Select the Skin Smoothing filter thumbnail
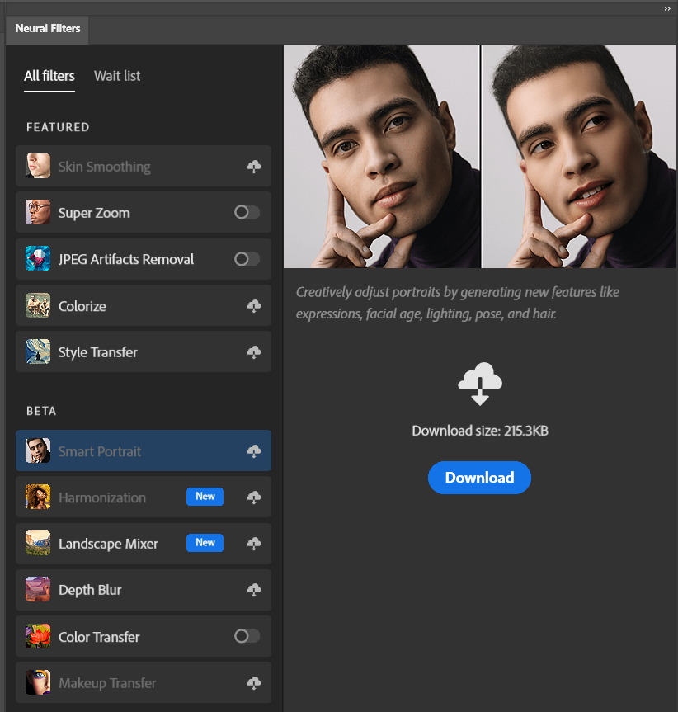 click(x=38, y=166)
